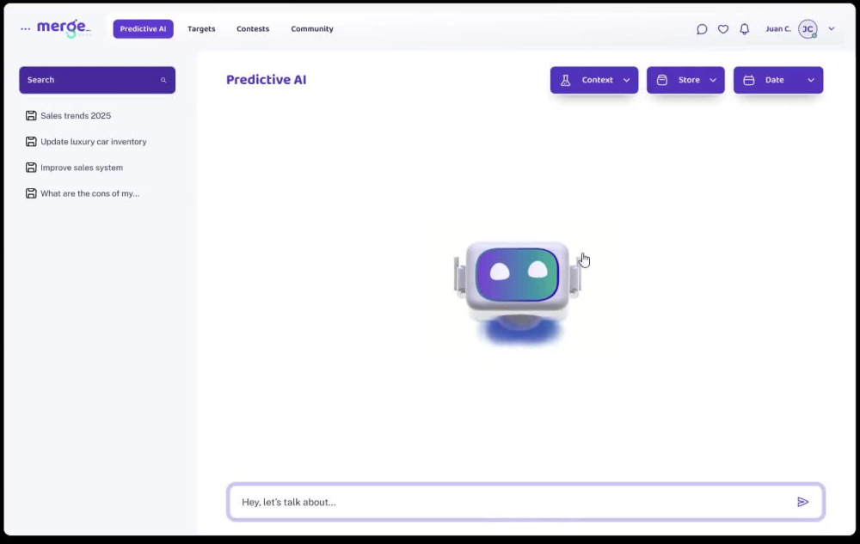Click the magnifier icon in Search
Screen dimensions: 860x544
[x=163, y=80]
